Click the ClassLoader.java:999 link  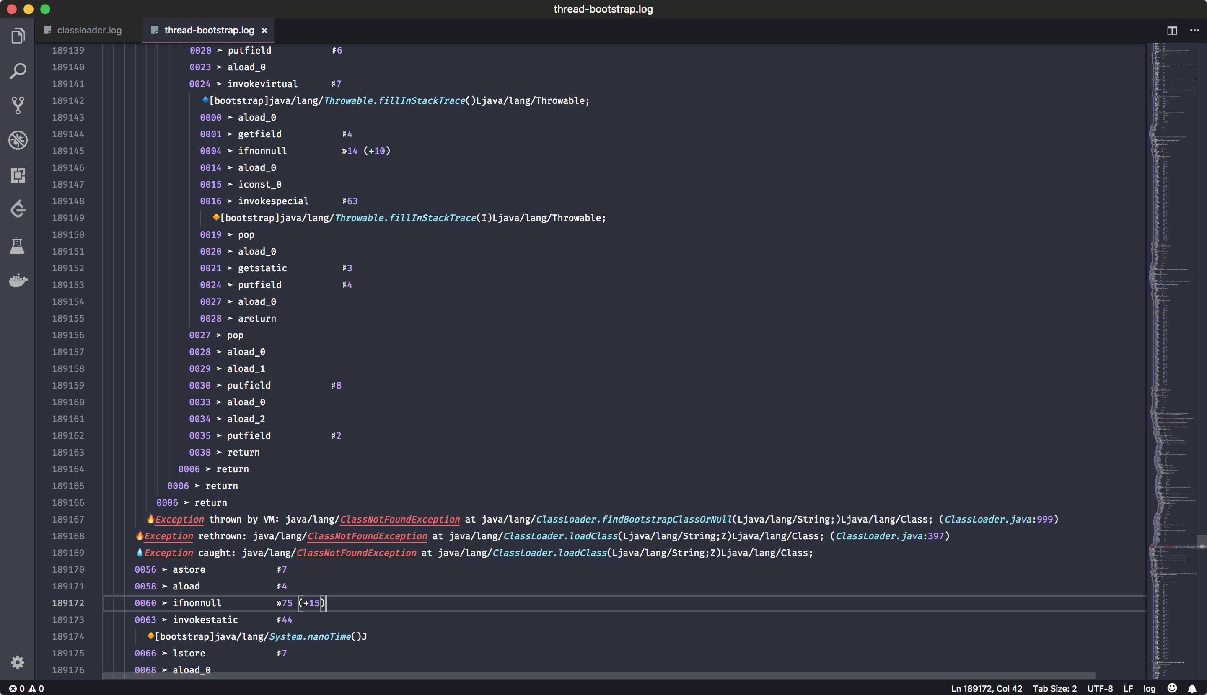[998, 519]
